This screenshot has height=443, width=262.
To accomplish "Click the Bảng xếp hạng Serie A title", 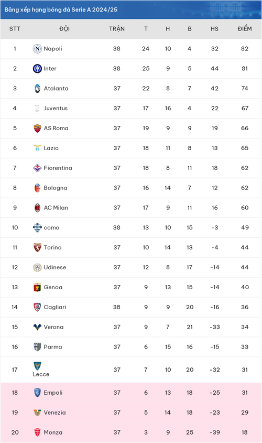I will [x=61, y=9].
